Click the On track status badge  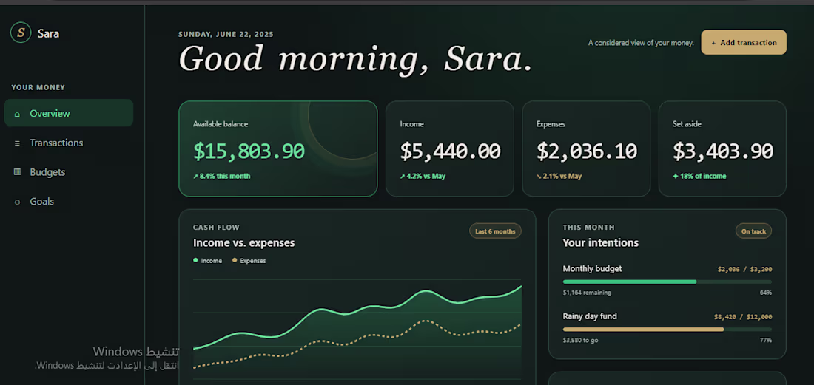[x=753, y=231]
